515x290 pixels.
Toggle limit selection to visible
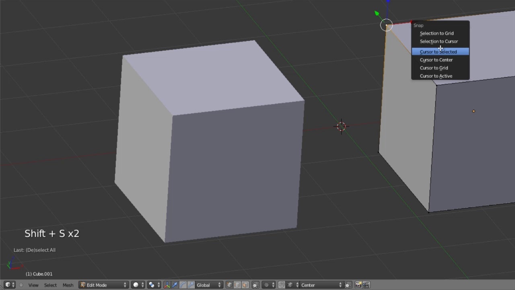coord(255,285)
